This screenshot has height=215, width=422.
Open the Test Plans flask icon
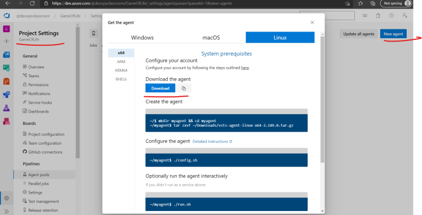pyautogui.click(x=6, y=108)
